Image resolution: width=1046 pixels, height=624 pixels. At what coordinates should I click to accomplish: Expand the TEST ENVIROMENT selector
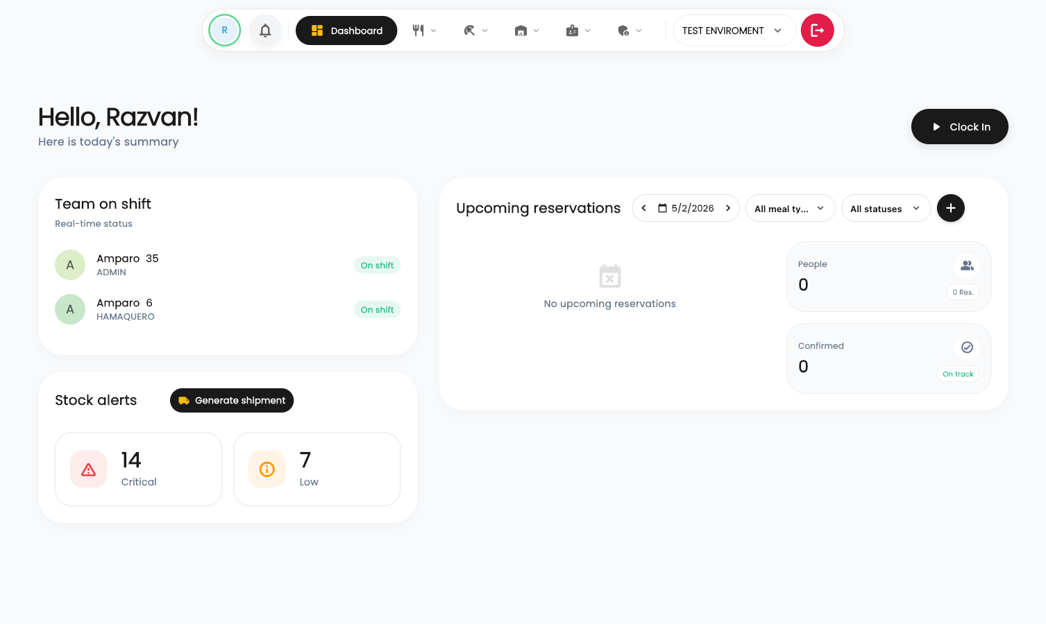click(734, 31)
